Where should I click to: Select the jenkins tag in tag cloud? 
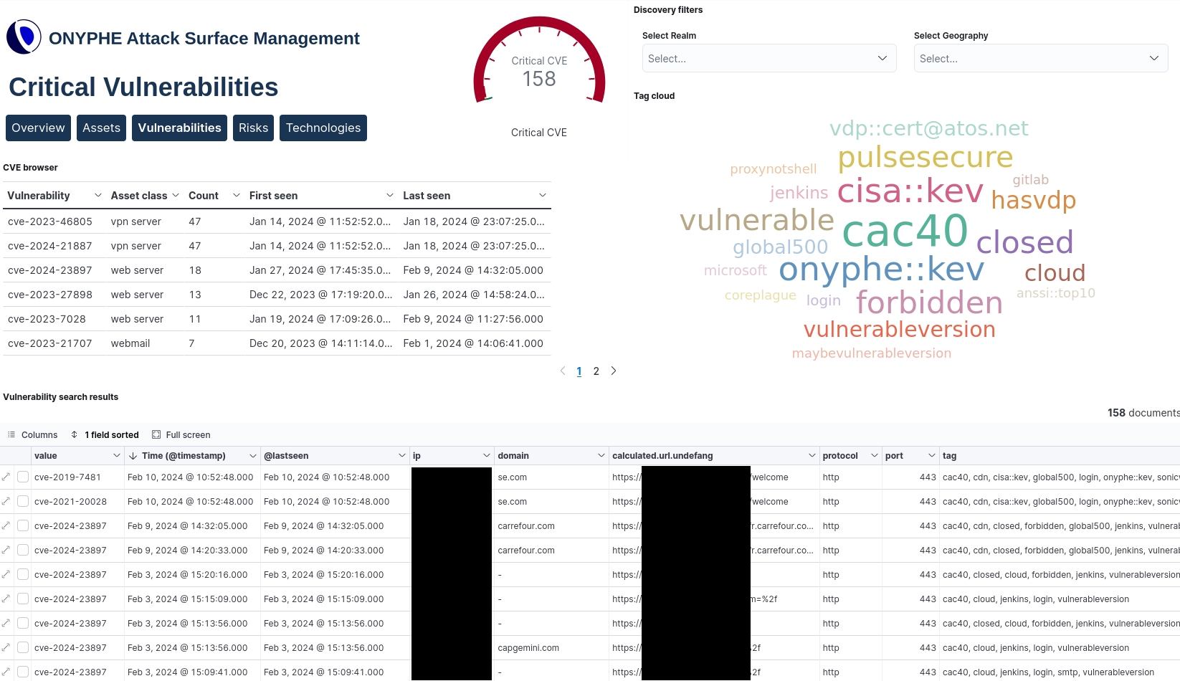coord(799,193)
